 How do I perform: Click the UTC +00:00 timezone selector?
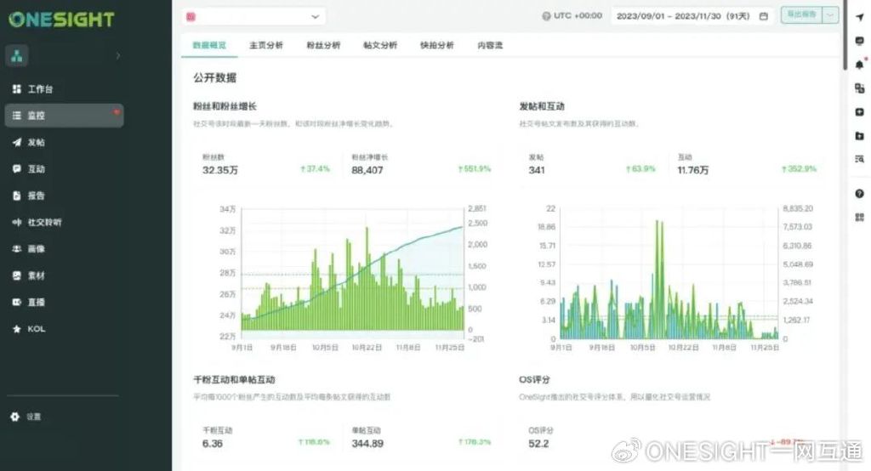571,16
